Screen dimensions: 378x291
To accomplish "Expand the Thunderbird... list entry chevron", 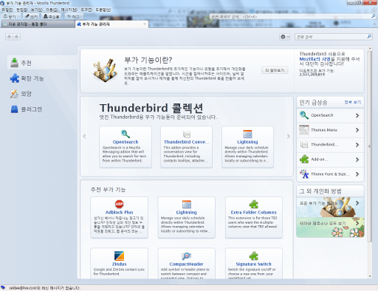I will coord(357,145).
